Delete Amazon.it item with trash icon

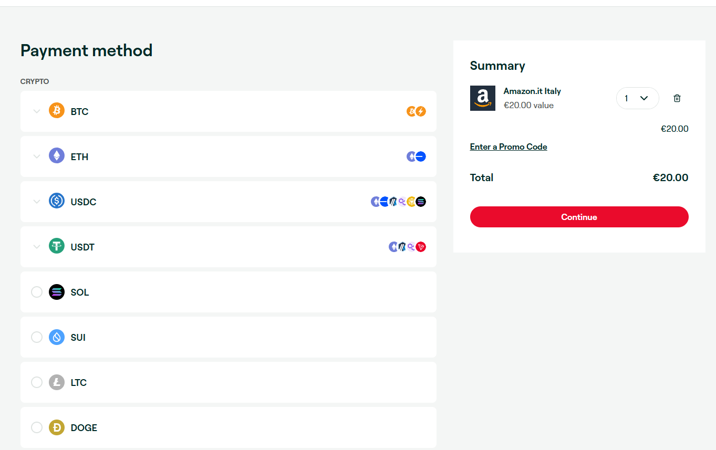click(x=677, y=98)
